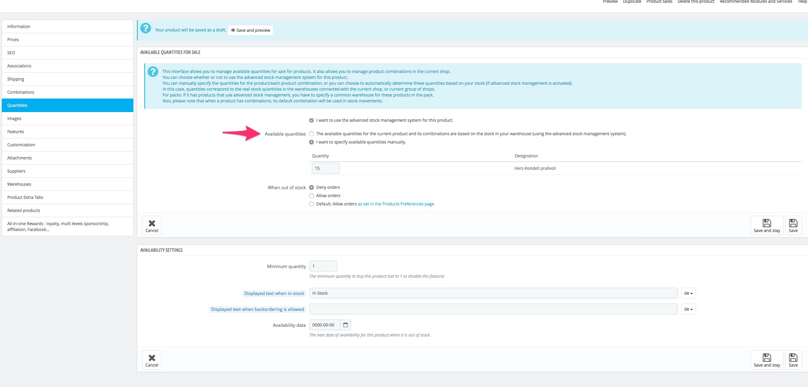Click the upper Save disk icon
The height and width of the screenshot is (387, 808).
793,223
